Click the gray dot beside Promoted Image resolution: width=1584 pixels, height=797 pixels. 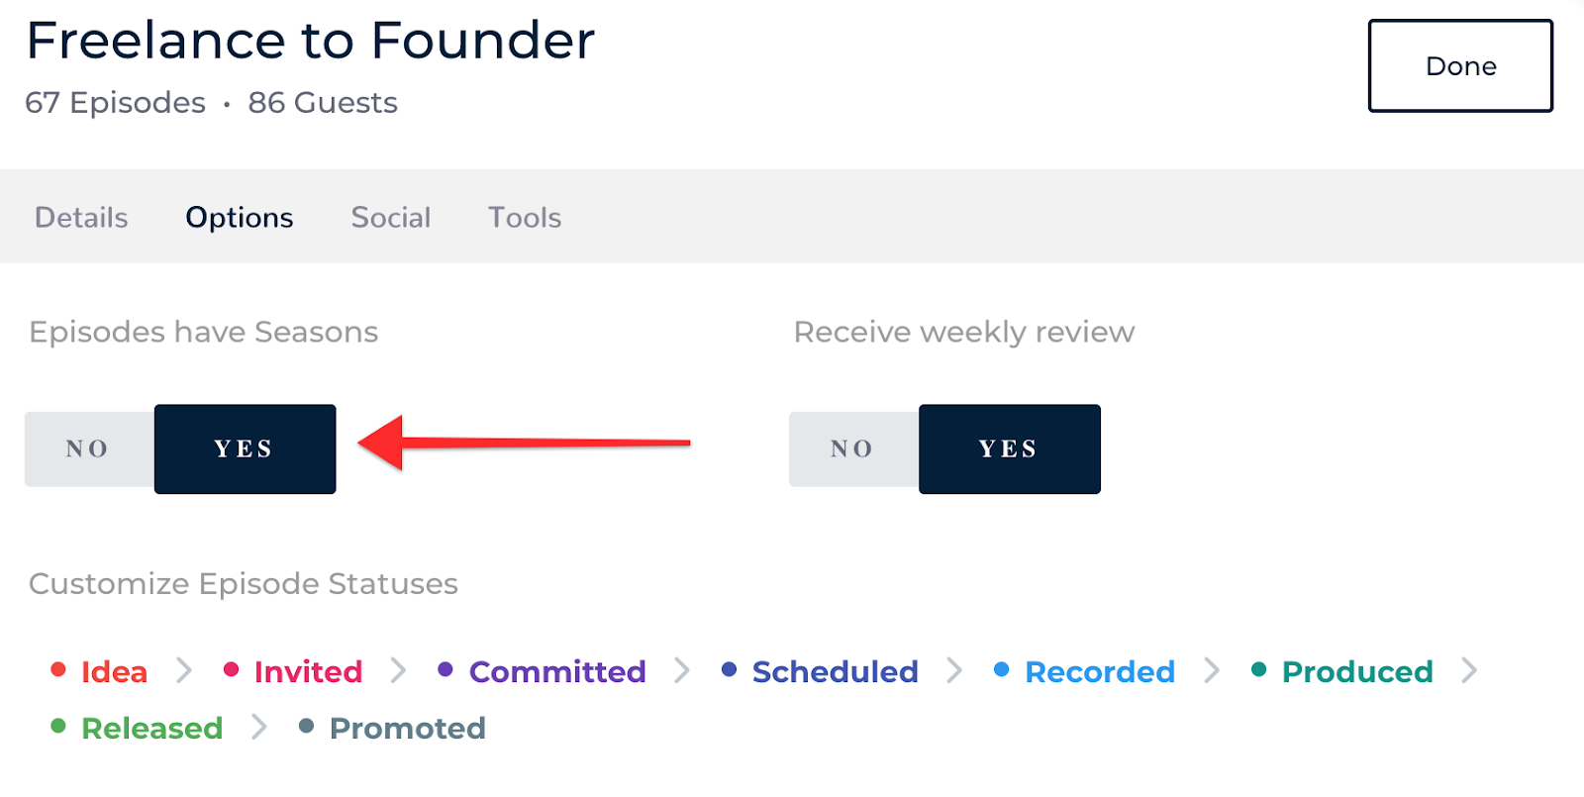click(x=307, y=727)
